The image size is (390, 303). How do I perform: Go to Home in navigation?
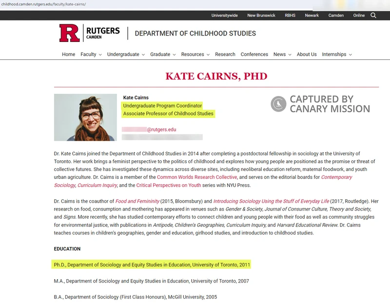[x=68, y=54]
